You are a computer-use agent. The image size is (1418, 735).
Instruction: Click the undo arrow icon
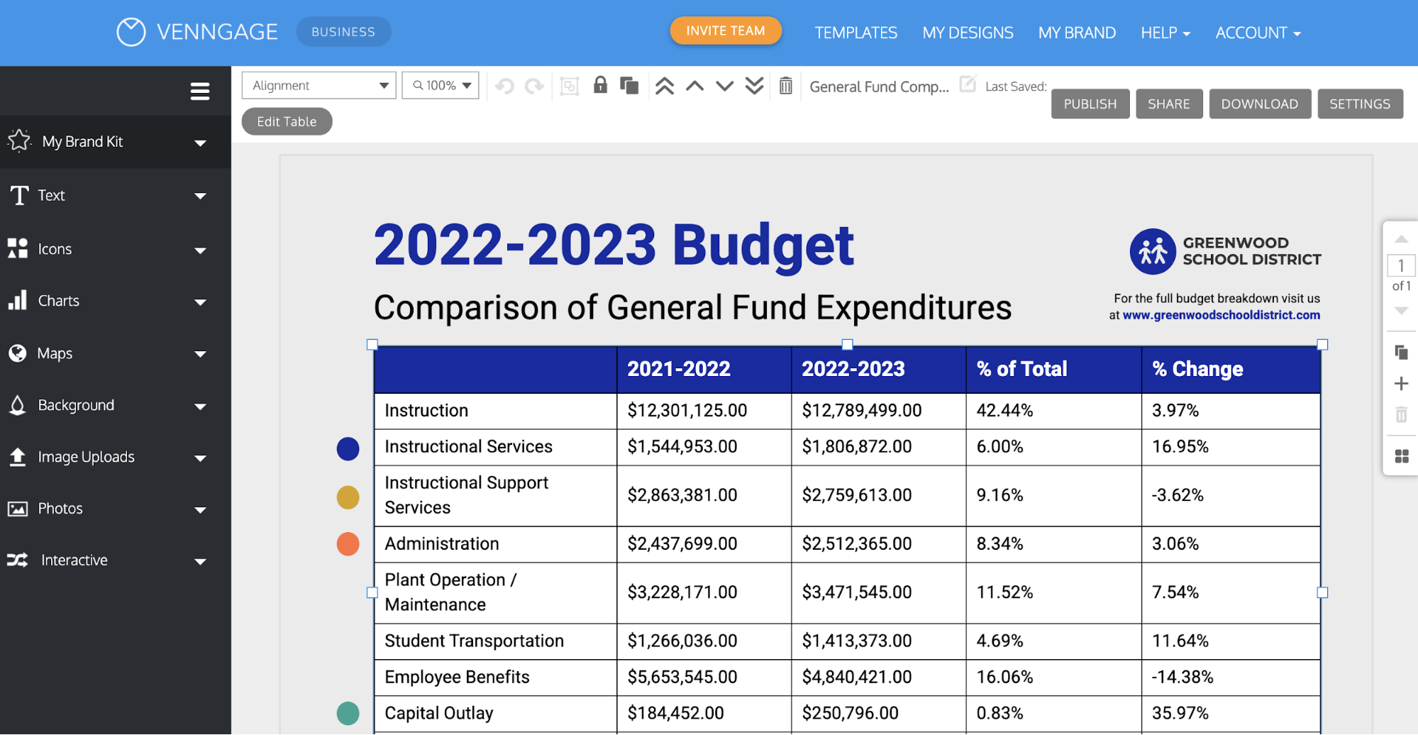click(504, 87)
